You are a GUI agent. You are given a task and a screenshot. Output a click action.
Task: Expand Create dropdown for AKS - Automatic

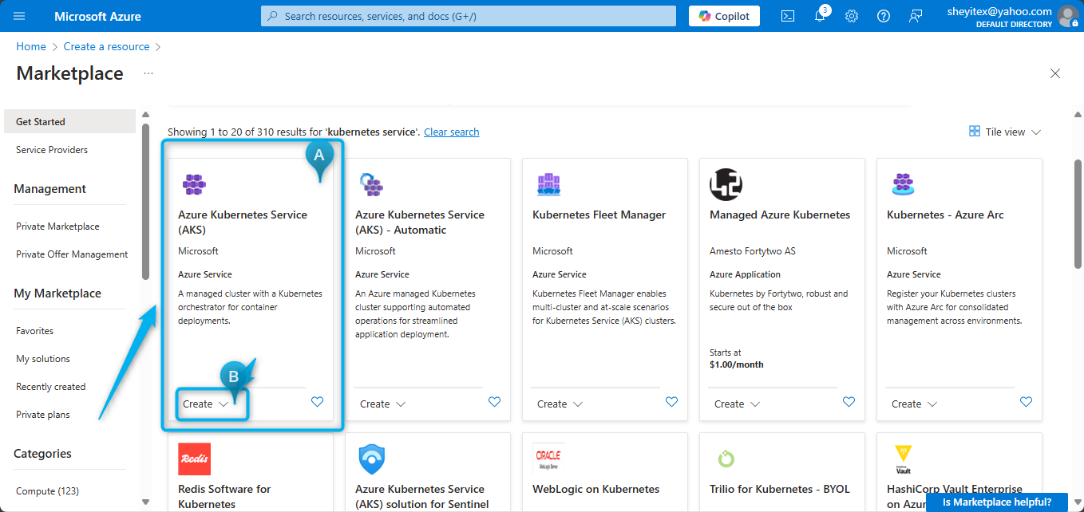pyautogui.click(x=383, y=404)
